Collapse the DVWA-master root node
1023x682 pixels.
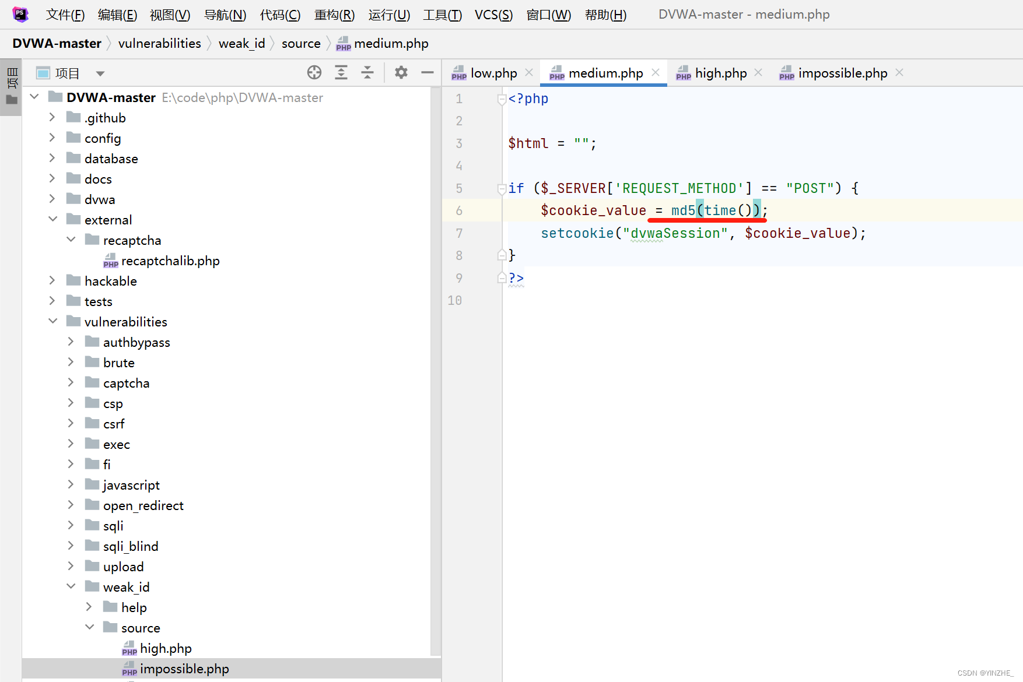(34, 97)
